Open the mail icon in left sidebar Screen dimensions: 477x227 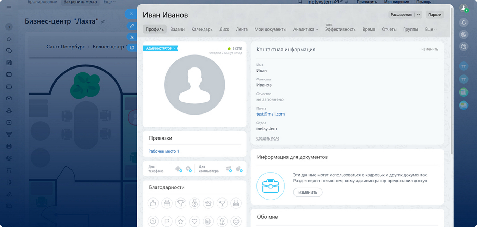(x=9, y=98)
